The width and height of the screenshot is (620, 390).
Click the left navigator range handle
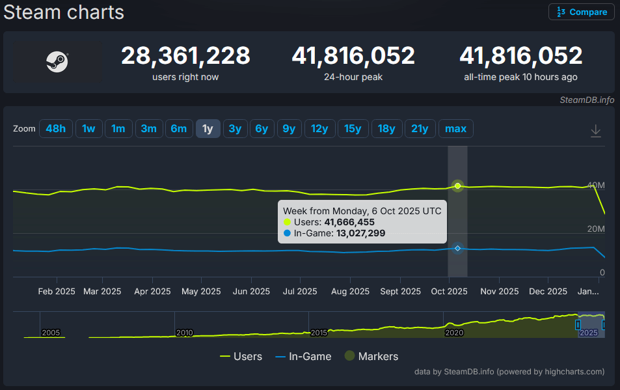click(x=577, y=324)
